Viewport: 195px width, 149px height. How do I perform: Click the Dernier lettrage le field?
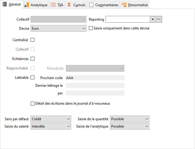(95, 85)
